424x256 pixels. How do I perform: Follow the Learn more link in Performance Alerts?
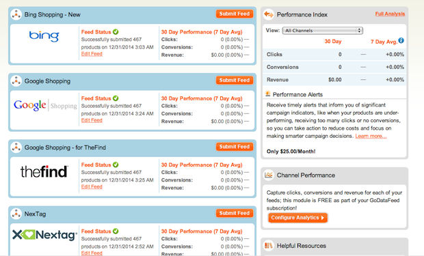coord(371,136)
